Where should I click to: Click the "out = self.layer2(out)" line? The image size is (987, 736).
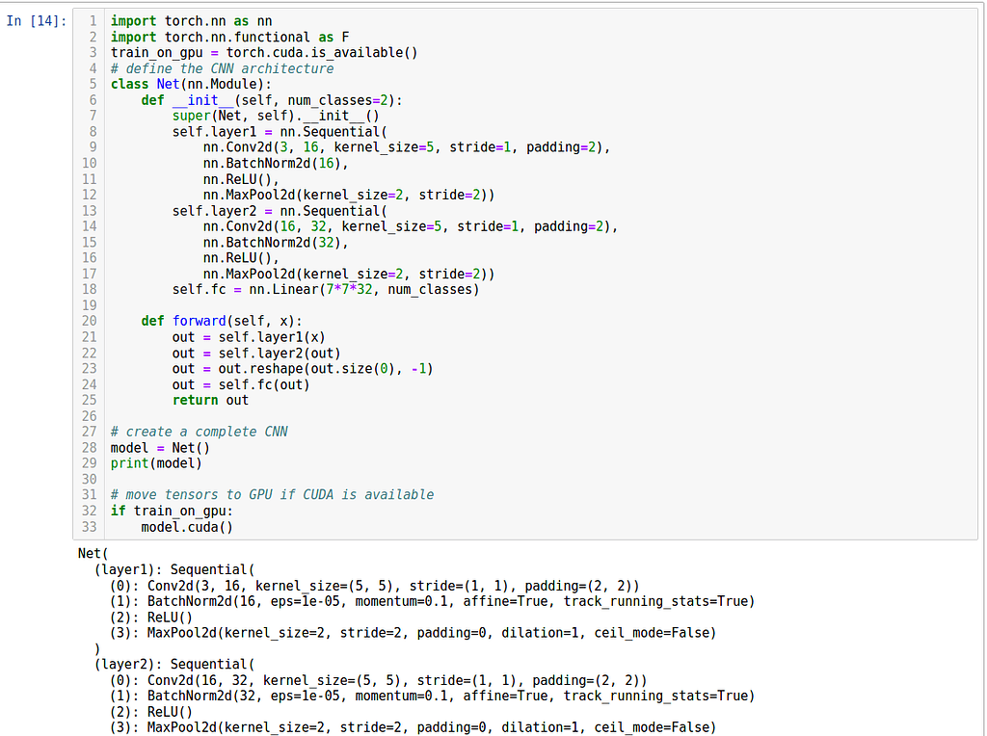click(256, 354)
